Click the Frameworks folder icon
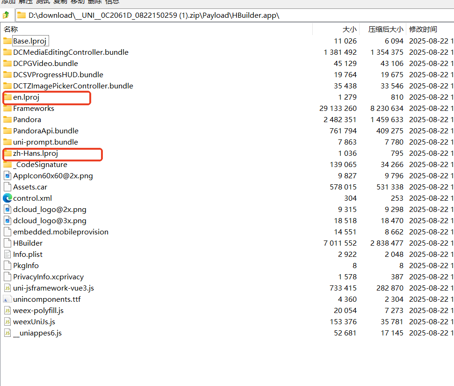 coord(7,109)
